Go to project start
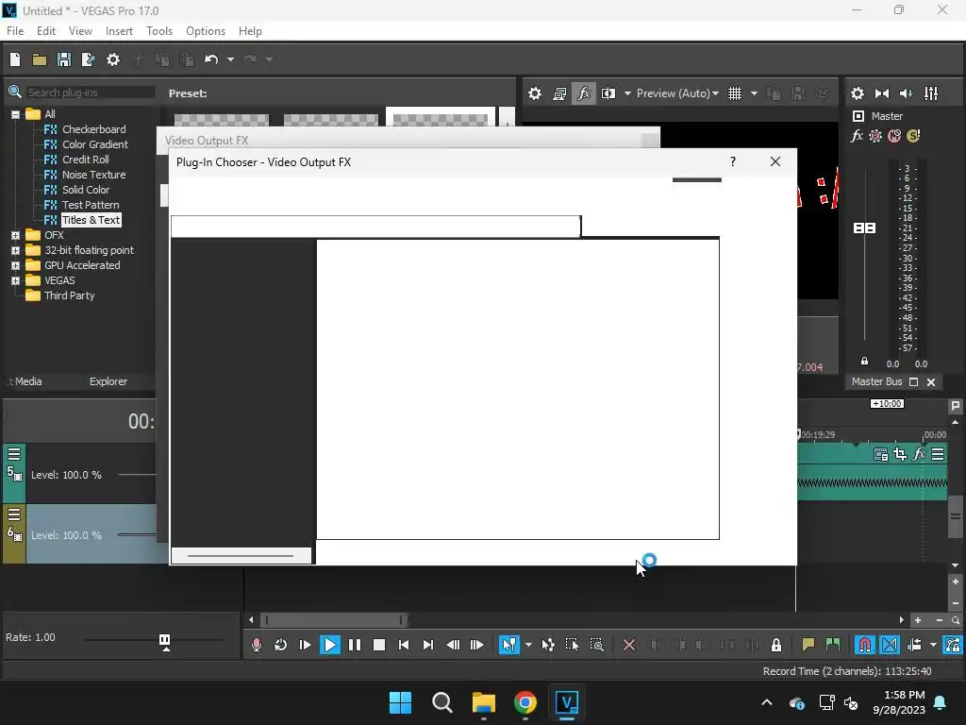Viewport: 966px width, 725px height. 404,645
